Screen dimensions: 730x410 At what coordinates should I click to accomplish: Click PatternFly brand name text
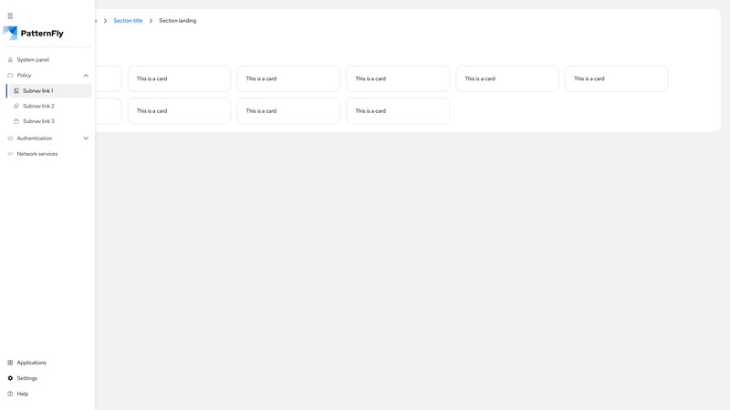tap(42, 34)
